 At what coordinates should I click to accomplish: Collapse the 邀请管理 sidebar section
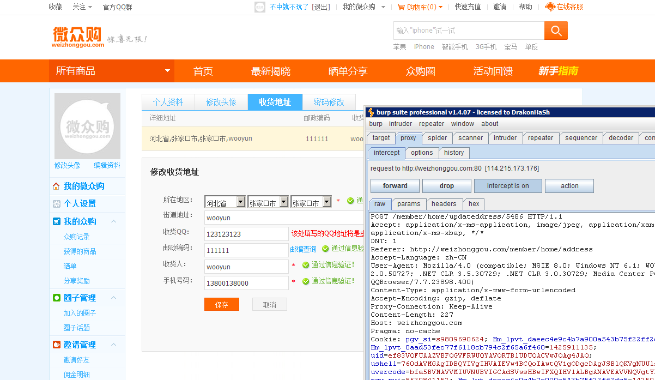[x=113, y=345]
